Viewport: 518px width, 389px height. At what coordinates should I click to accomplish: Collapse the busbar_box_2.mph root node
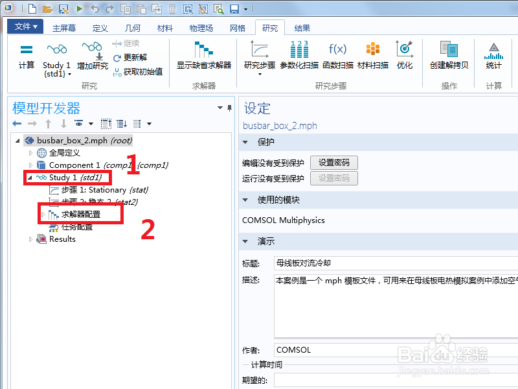coord(17,141)
